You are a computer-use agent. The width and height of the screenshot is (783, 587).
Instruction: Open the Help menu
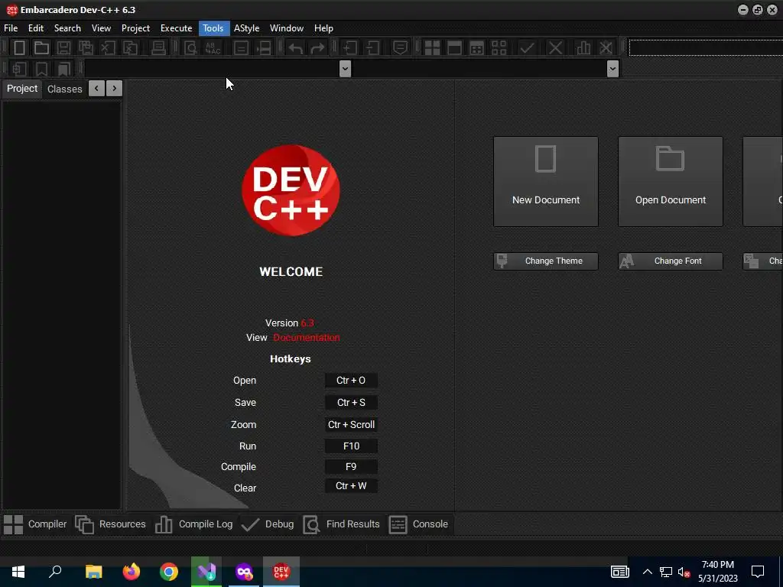pos(323,28)
